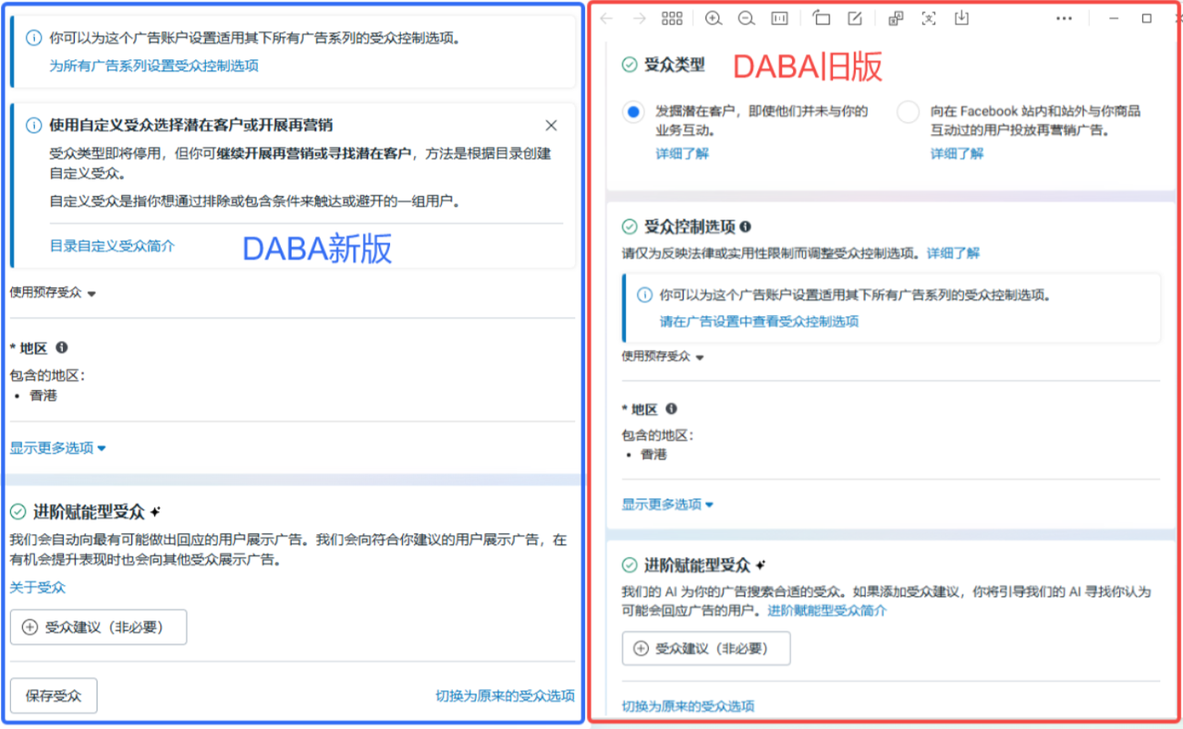Open the 关于受众 link
The width and height of the screenshot is (1183, 729).
point(38,588)
